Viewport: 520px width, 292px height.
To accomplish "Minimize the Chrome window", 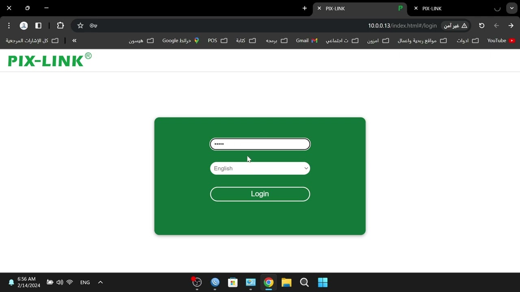I will pos(46,8).
